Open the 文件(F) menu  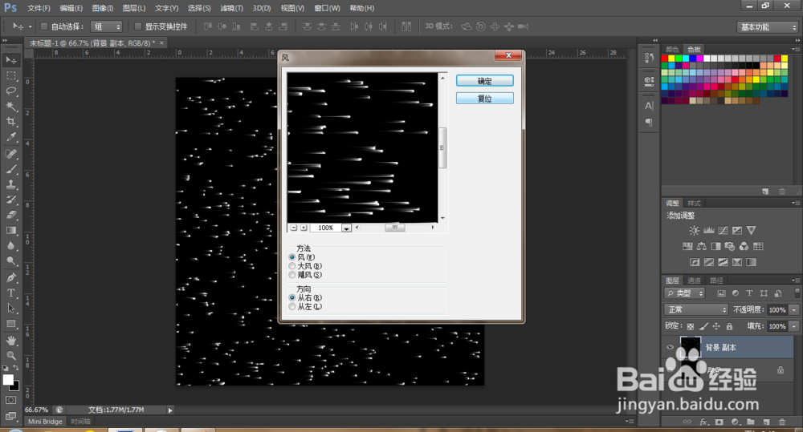[39, 8]
